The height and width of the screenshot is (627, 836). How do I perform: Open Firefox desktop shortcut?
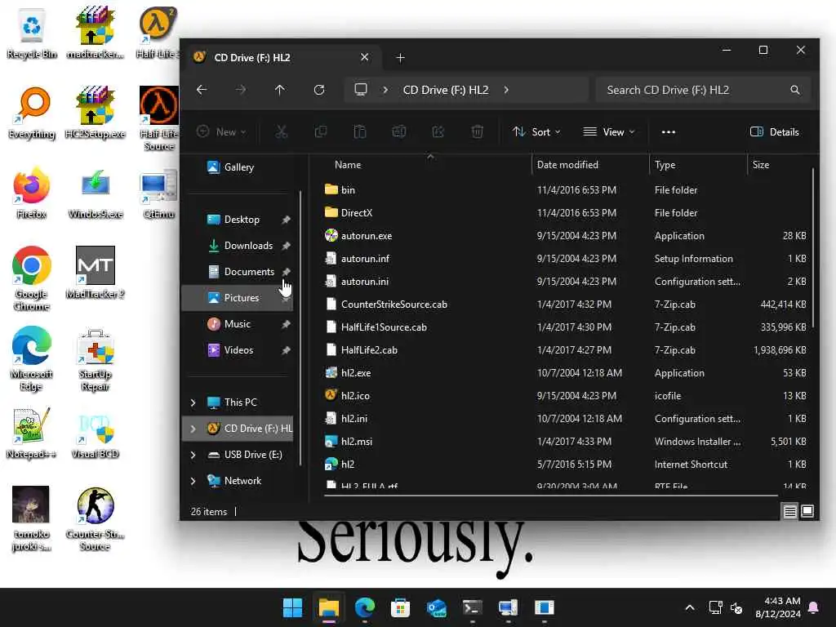tap(32, 193)
